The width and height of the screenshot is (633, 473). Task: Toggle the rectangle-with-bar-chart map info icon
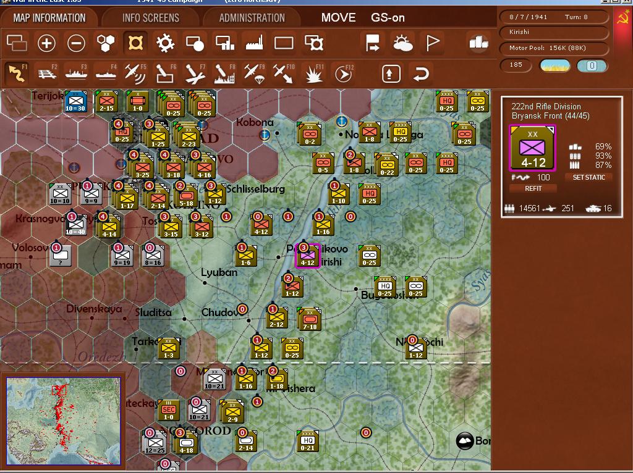pyautogui.click(x=225, y=43)
